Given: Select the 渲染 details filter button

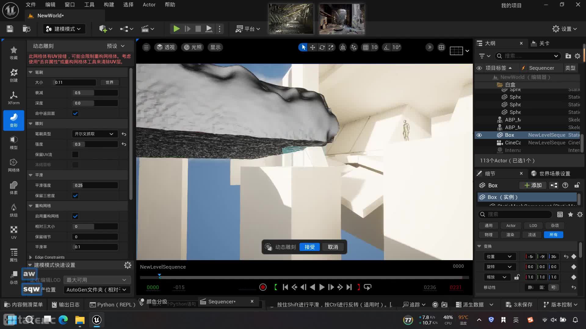Looking at the screenshot, I should click(x=510, y=235).
